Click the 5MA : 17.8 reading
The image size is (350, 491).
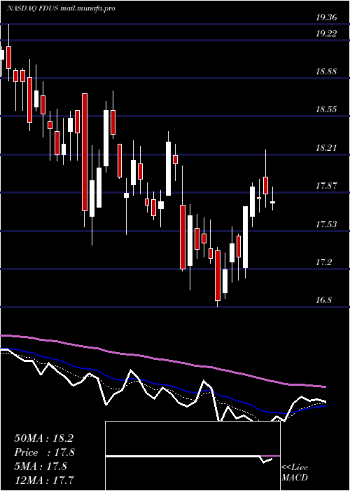[x=41, y=466]
